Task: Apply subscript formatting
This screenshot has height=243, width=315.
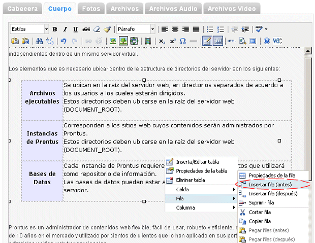Action: tap(162, 41)
